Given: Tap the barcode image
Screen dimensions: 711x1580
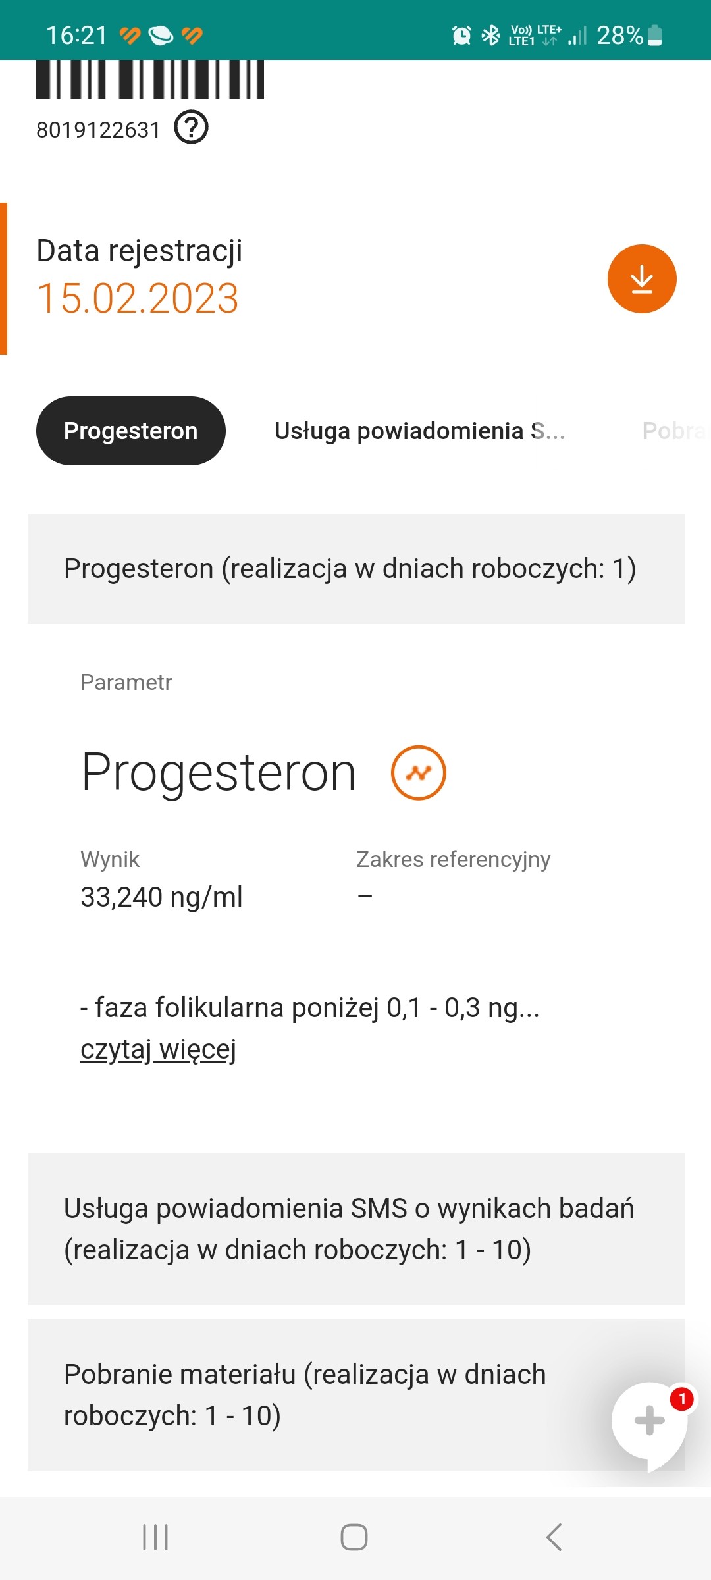Looking at the screenshot, I should [150, 80].
